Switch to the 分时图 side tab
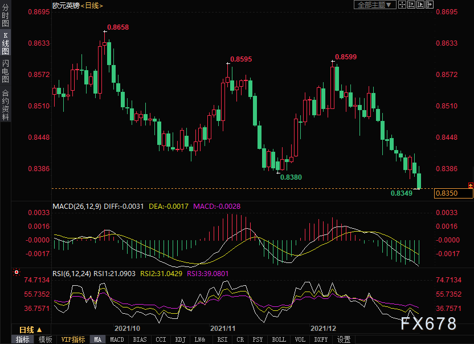Viewport: 474px width, 344px height. tap(5, 19)
